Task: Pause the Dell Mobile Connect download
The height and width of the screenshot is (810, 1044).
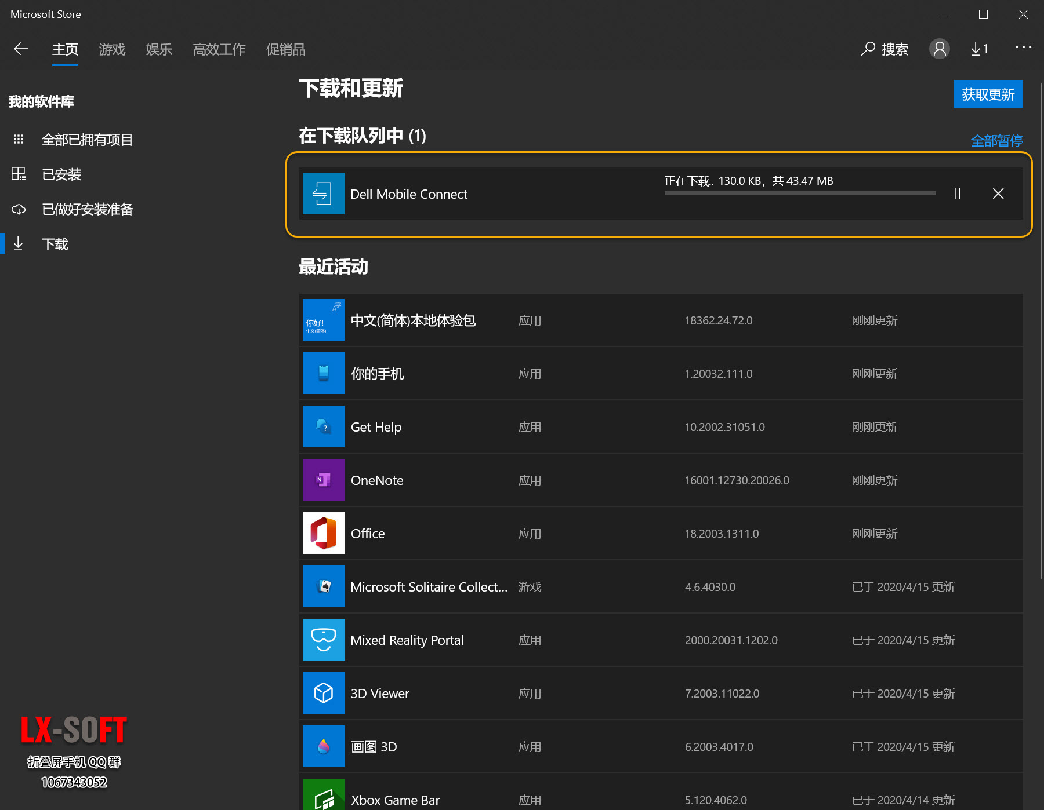Action: (957, 194)
